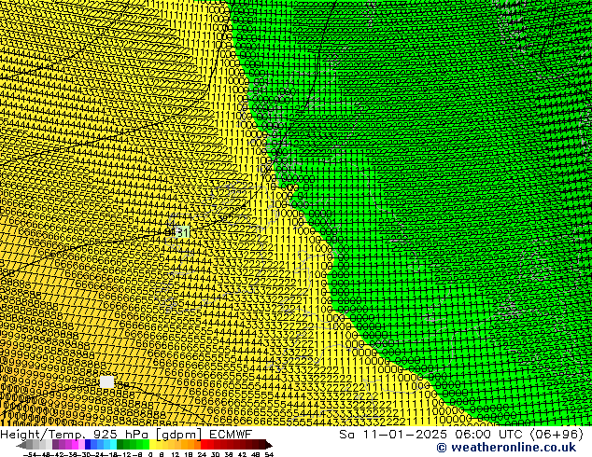This screenshot has height=457, width=592.
Task: Pick the dark purple legend swatch near -42
Action: point(55,445)
